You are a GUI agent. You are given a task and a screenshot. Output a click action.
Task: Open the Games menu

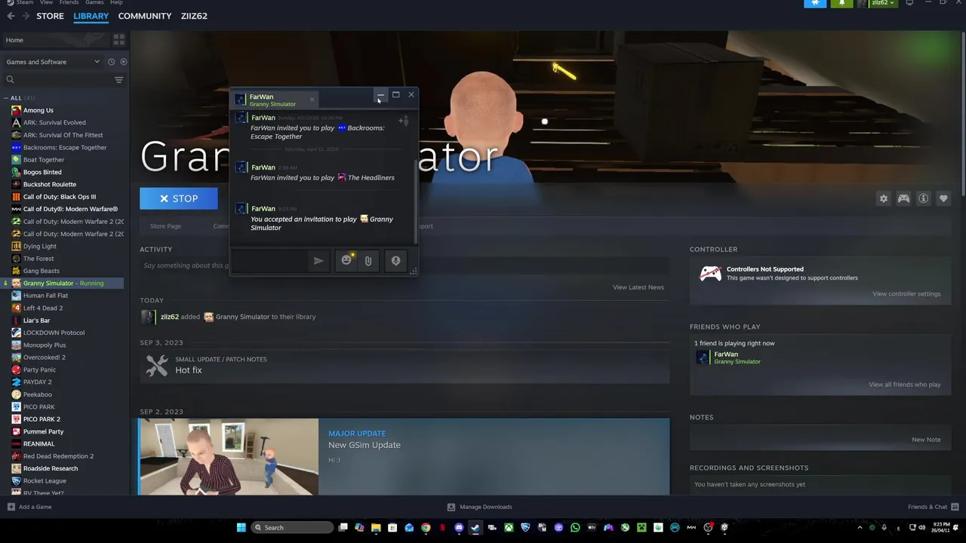[x=94, y=2]
